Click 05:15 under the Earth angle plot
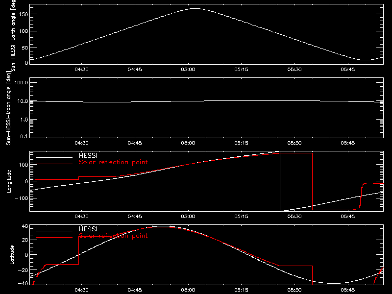 click(241, 70)
